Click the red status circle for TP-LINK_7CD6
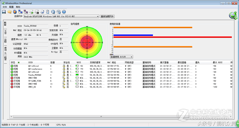This screenshot has height=128, width=239. (x=12, y=81)
